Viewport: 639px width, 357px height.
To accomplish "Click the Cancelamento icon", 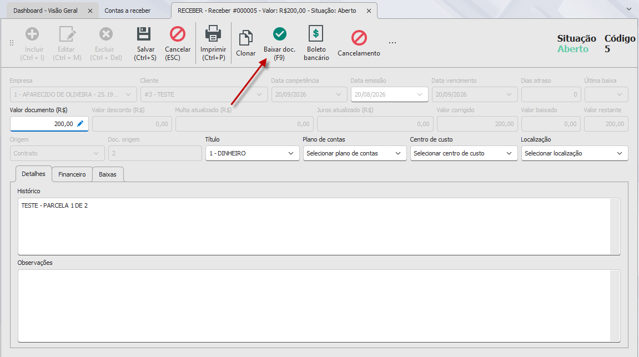I will 359,38.
